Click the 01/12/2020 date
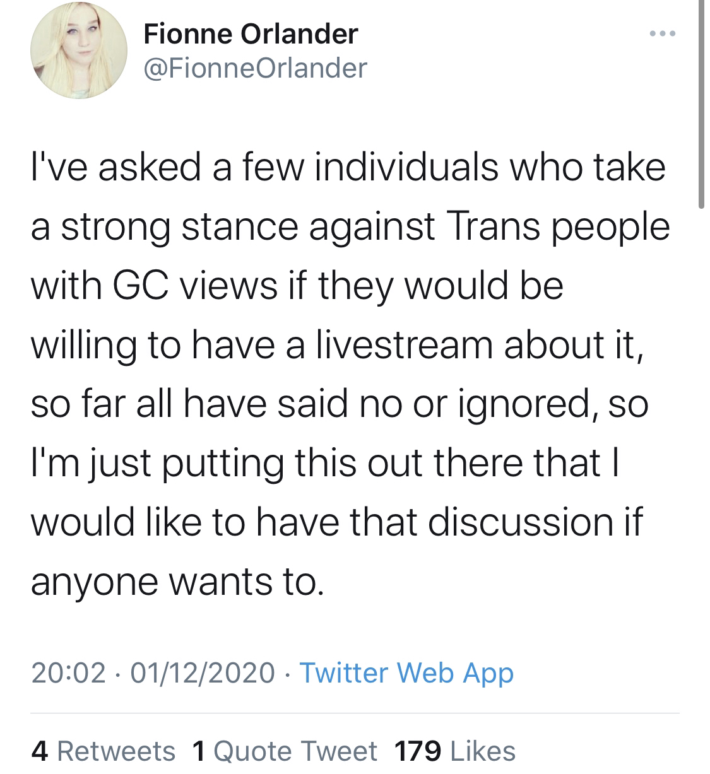This screenshot has width=710, height=774. [x=203, y=672]
